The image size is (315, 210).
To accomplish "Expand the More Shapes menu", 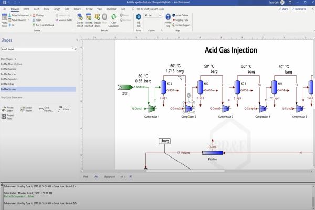I will click(8, 59).
